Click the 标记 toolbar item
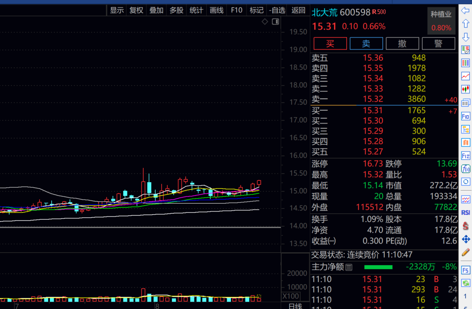 point(257,11)
